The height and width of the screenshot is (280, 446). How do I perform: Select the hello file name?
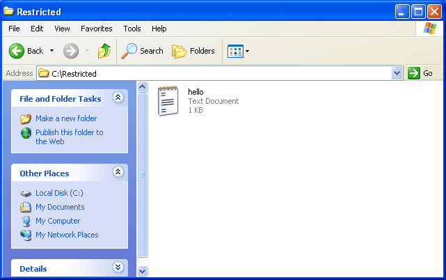[196, 92]
